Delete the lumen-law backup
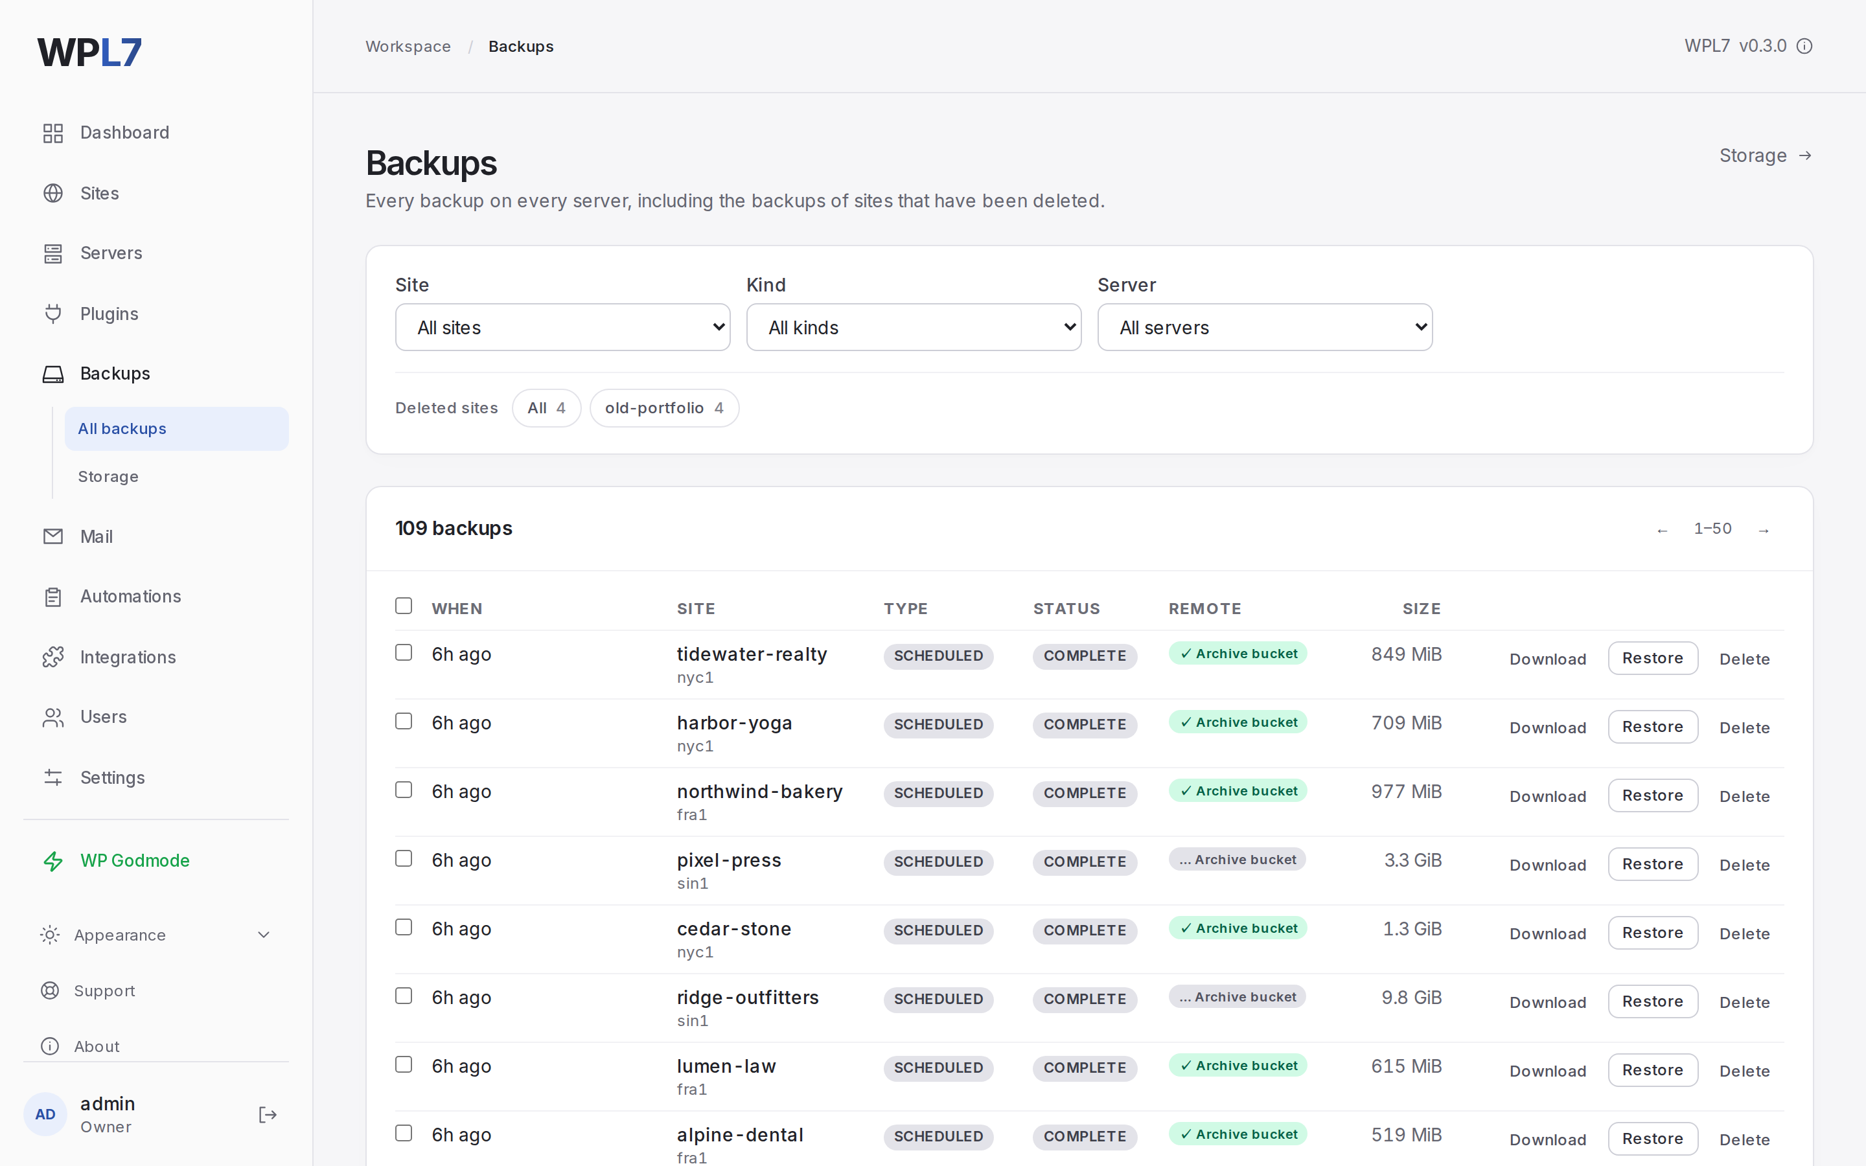The width and height of the screenshot is (1866, 1166). click(x=1744, y=1071)
